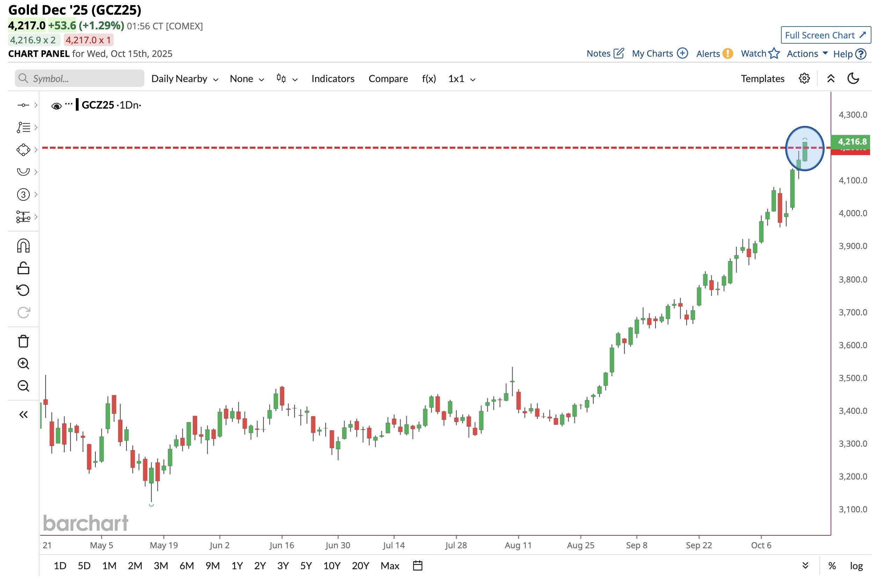The image size is (876, 579).
Task: Toggle GCZ25 series visibility eye
Action: coord(56,107)
